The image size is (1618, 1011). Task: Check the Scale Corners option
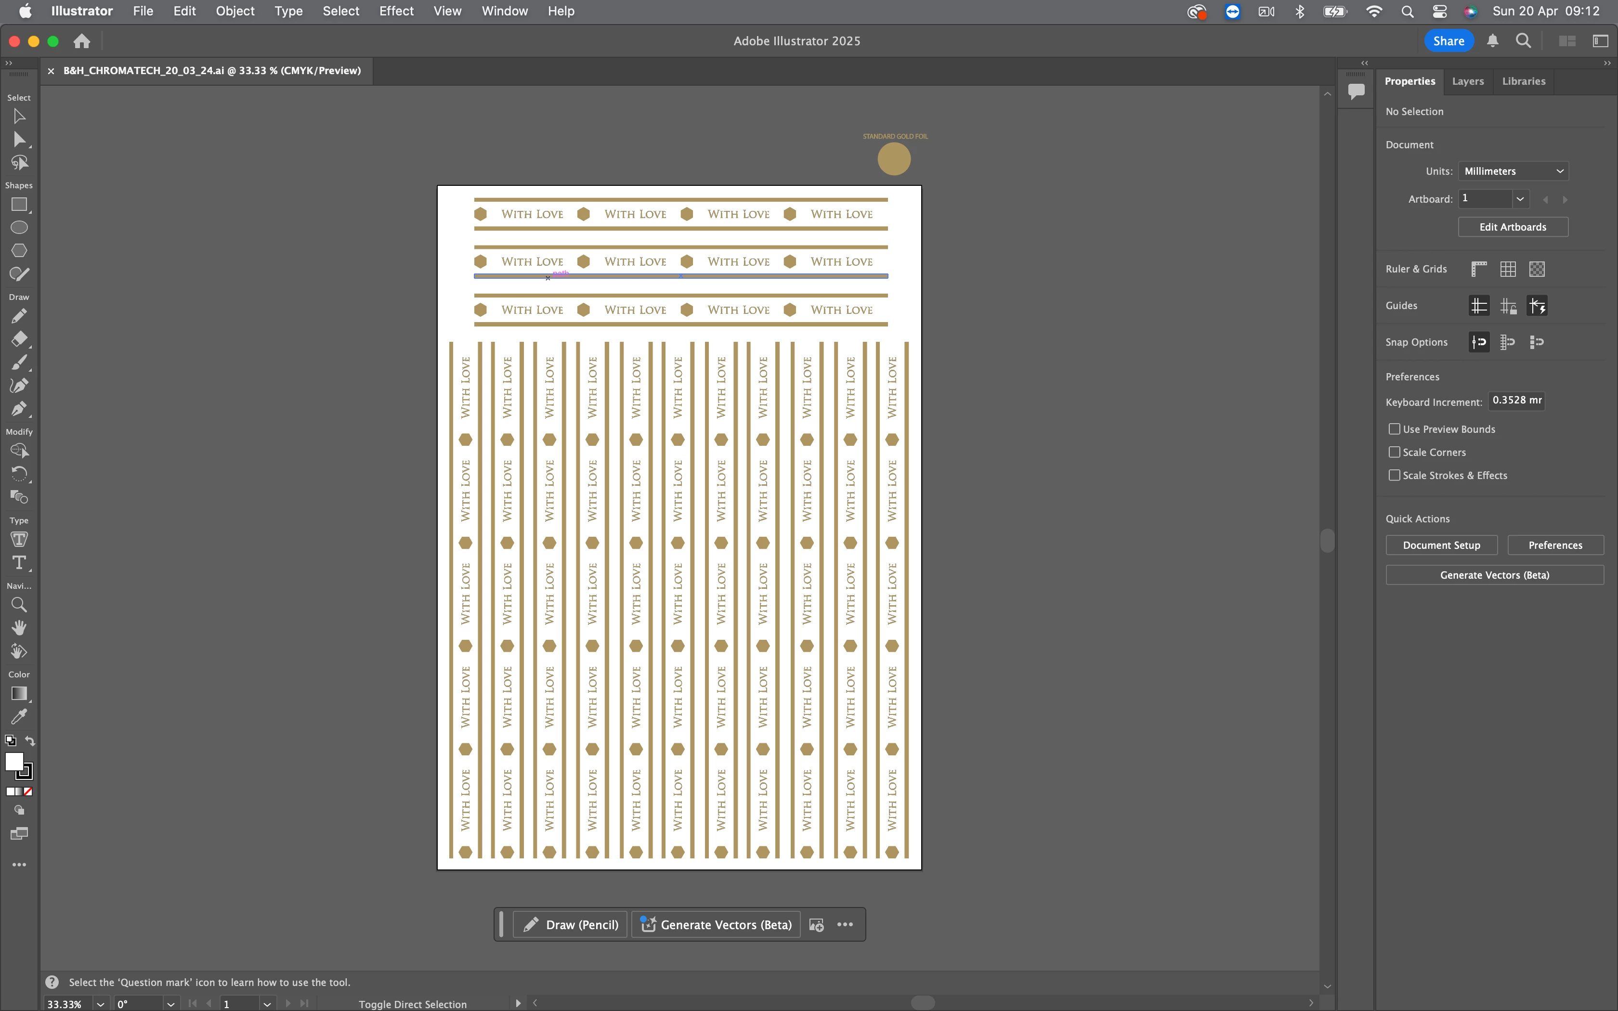(1394, 452)
